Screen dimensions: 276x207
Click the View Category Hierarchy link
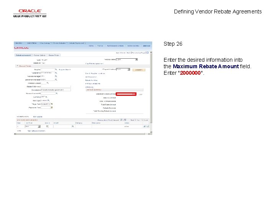(36, 131)
